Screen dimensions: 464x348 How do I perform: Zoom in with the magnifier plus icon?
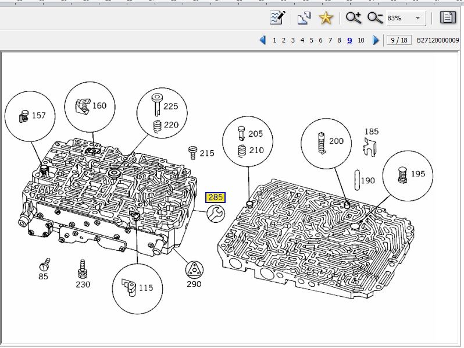tap(354, 18)
